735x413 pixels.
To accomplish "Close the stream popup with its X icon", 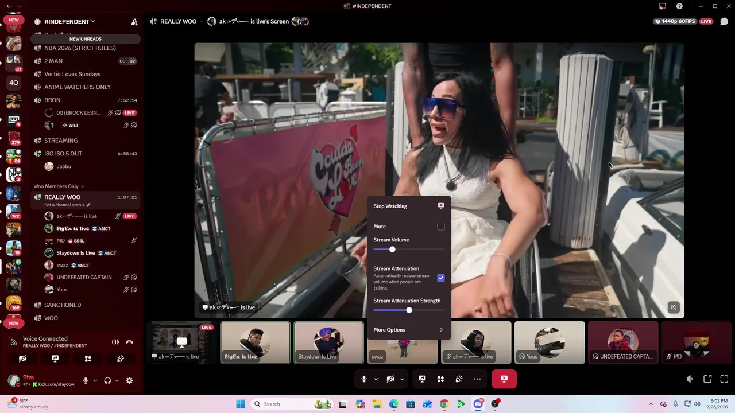I will [441, 206].
